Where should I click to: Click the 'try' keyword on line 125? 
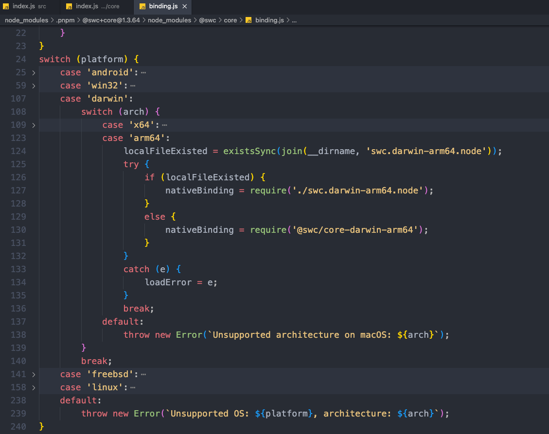(x=131, y=164)
